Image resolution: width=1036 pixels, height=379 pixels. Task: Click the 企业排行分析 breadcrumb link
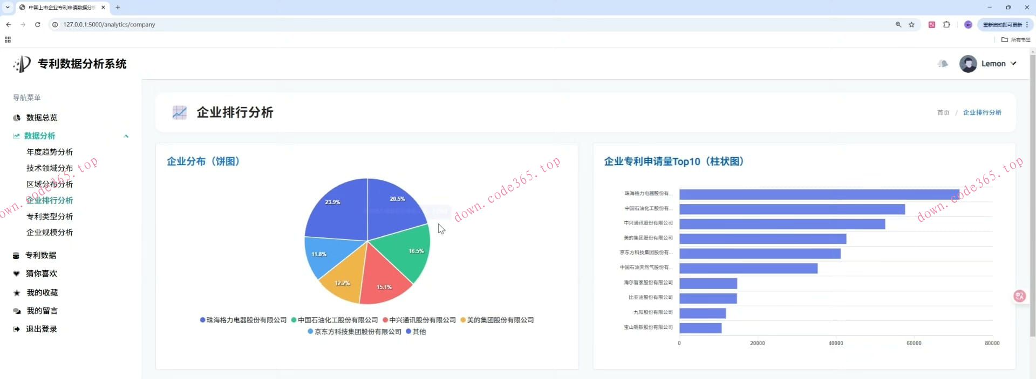pyautogui.click(x=982, y=113)
